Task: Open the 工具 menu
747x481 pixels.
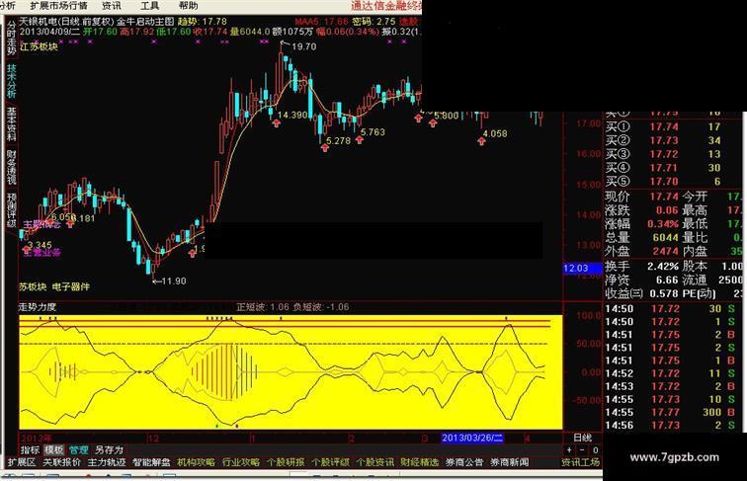Action: (x=149, y=6)
